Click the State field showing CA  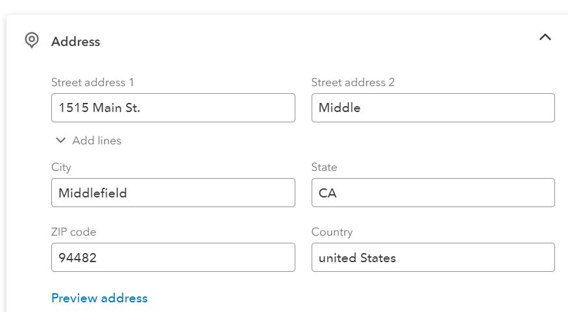point(433,192)
